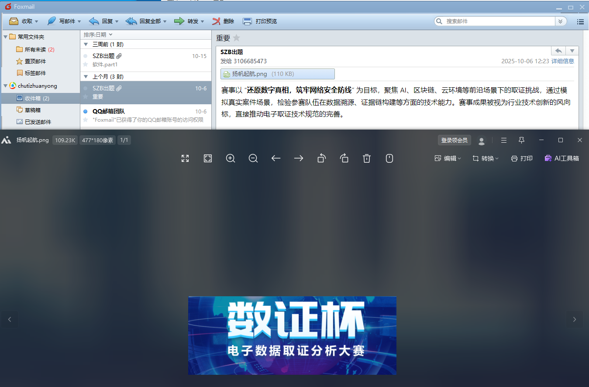589x387 pixels.
Task: Delete the image with the trash icon
Action: (367, 158)
